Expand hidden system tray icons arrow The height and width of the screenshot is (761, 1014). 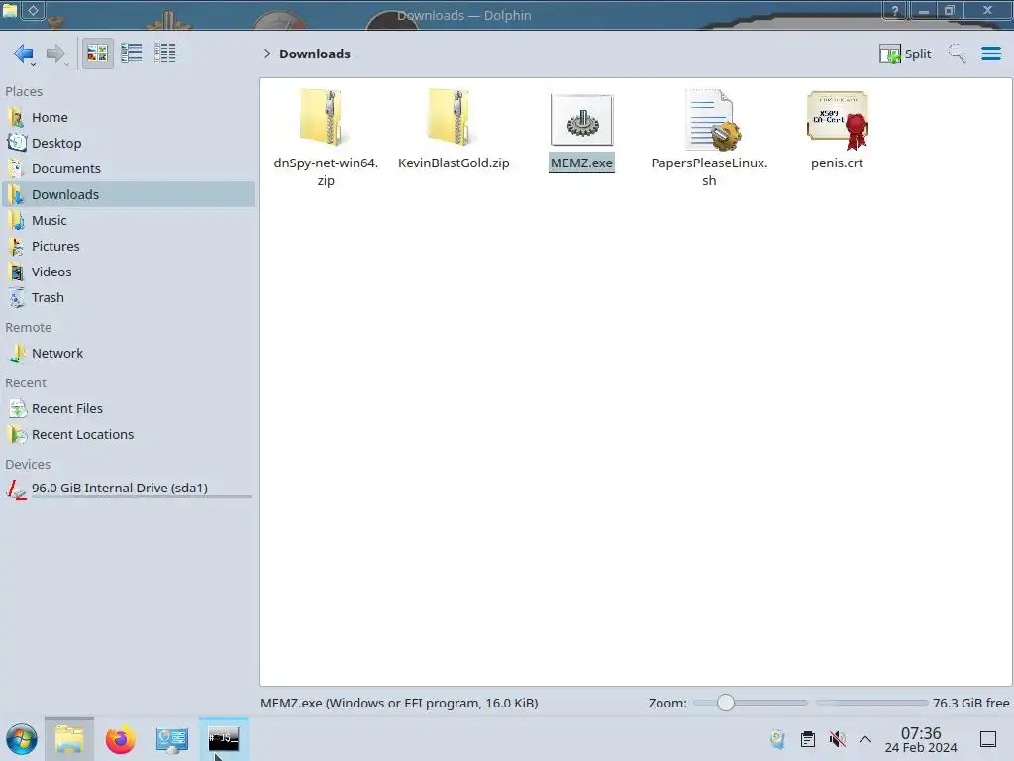(x=865, y=739)
